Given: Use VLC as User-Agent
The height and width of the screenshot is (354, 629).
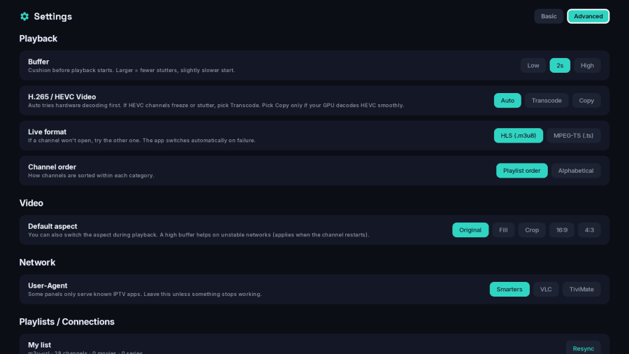Looking at the screenshot, I should [x=546, y=290].
